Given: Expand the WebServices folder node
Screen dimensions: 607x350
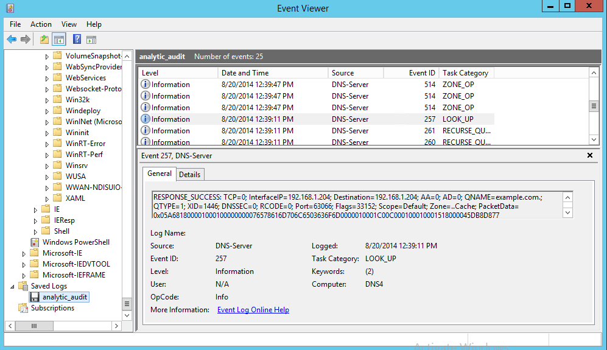Looking at the screenshot, I should tap(47, 78).
